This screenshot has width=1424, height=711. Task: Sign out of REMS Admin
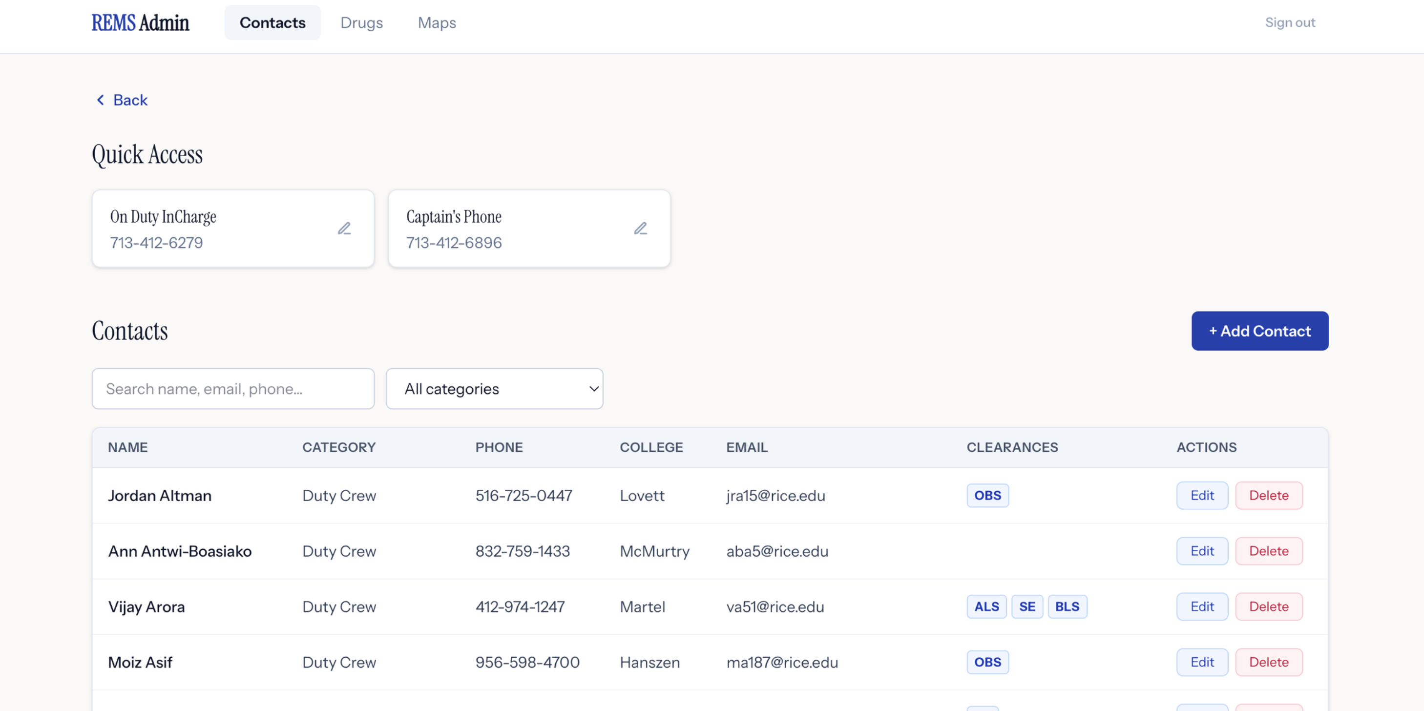click(1290, 22)
